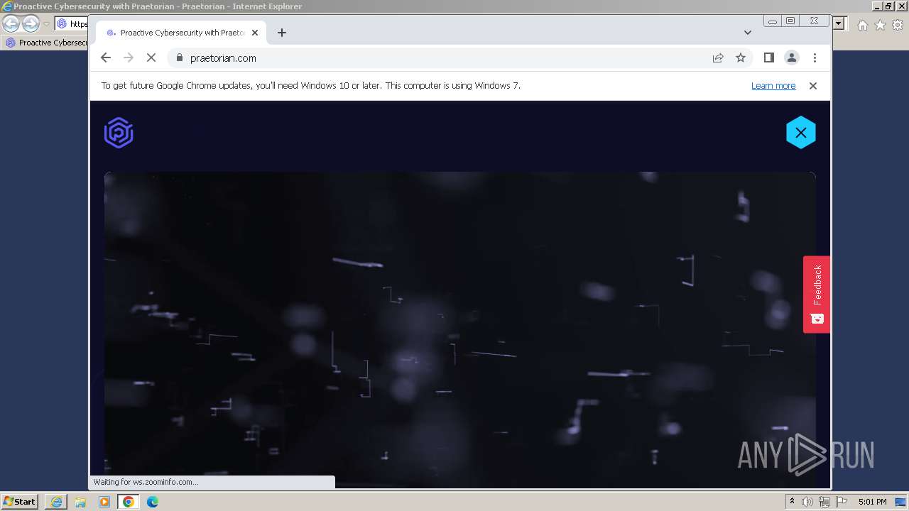This screenshot has width=909, height=511.
Task: Open the Windows Start menu
Action: [x=19, y=502]
